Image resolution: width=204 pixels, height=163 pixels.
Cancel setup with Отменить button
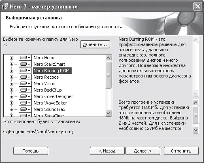(181, 151)
